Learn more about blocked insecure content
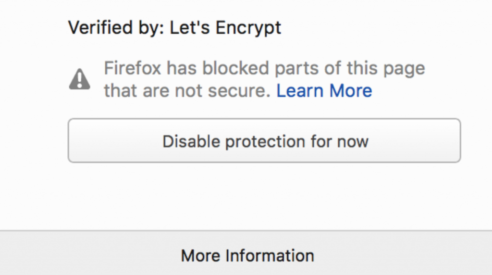Viewport: 492px width, 275px height. [x=324, y=90]
